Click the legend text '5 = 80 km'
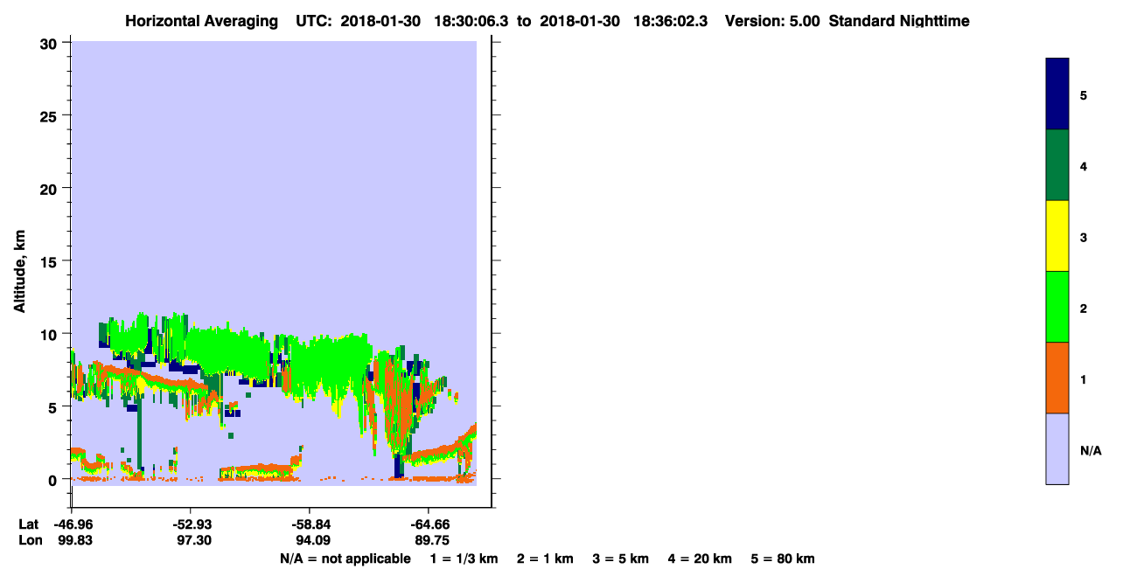1137x583 pixels. (x=783, y=559)
